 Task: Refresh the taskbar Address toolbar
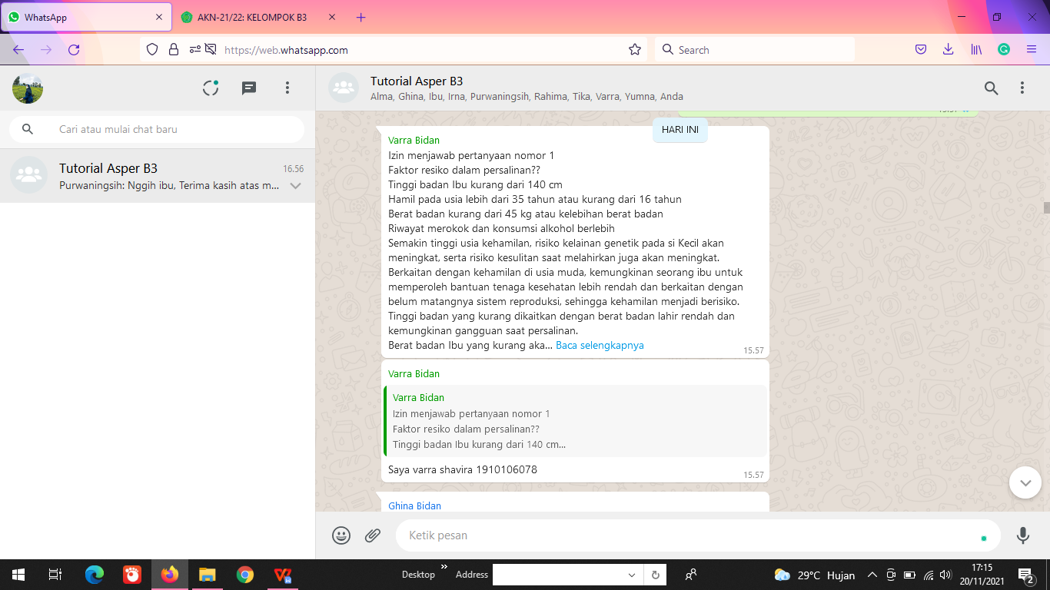pos(656,575)
